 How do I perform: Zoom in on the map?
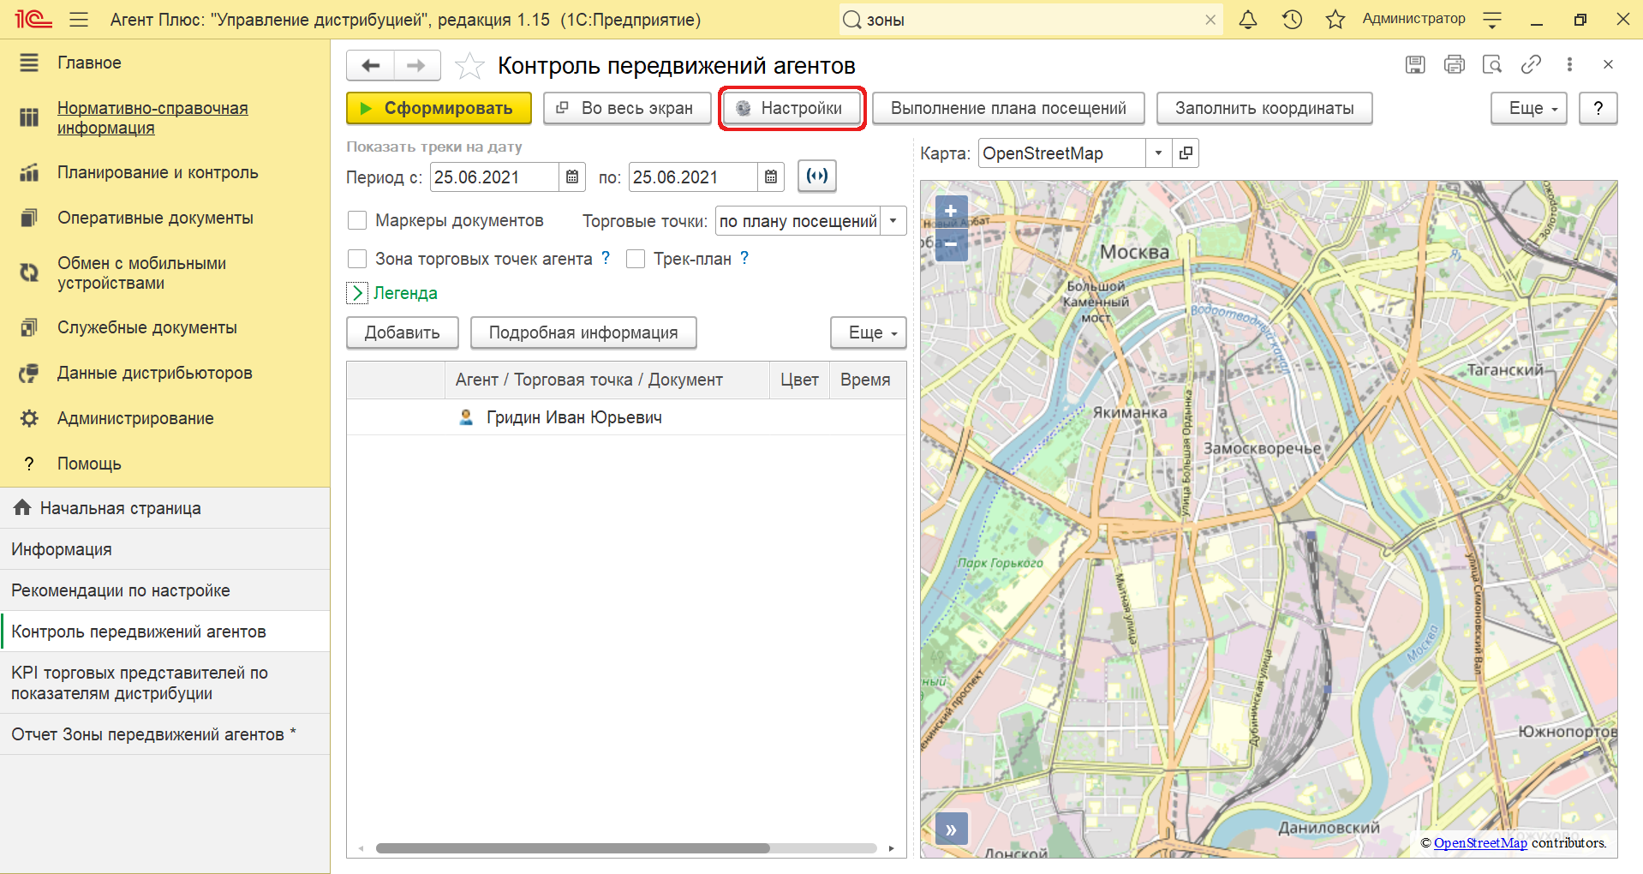pos(951,211)
